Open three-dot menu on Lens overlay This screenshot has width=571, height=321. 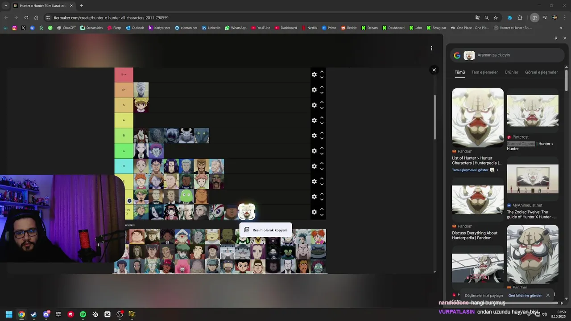coord(431,48)
